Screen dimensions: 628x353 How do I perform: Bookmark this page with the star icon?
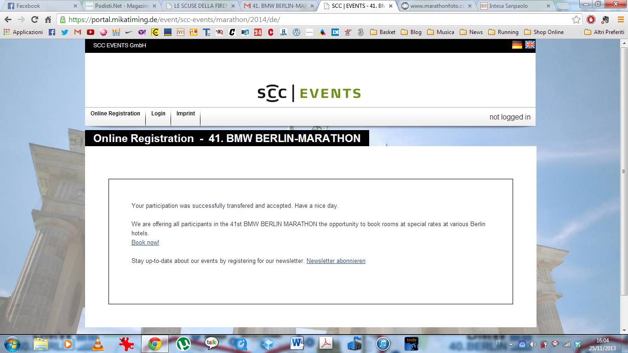[x=576, y=20]
